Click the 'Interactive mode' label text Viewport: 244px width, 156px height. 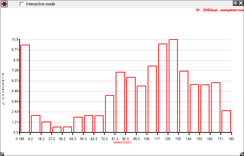(x=40, y=4)
